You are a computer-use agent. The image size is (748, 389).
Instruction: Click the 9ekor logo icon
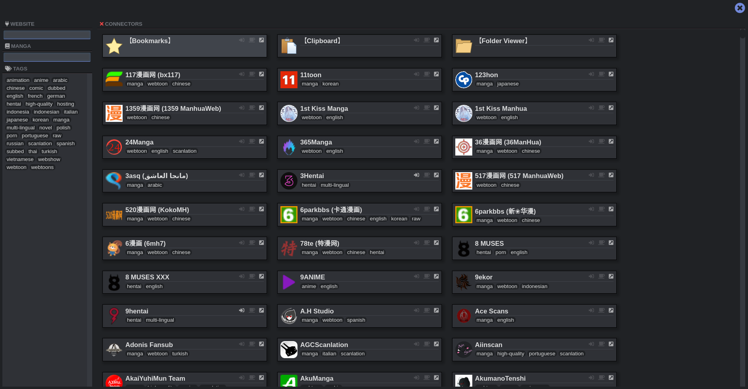[464, 282]
